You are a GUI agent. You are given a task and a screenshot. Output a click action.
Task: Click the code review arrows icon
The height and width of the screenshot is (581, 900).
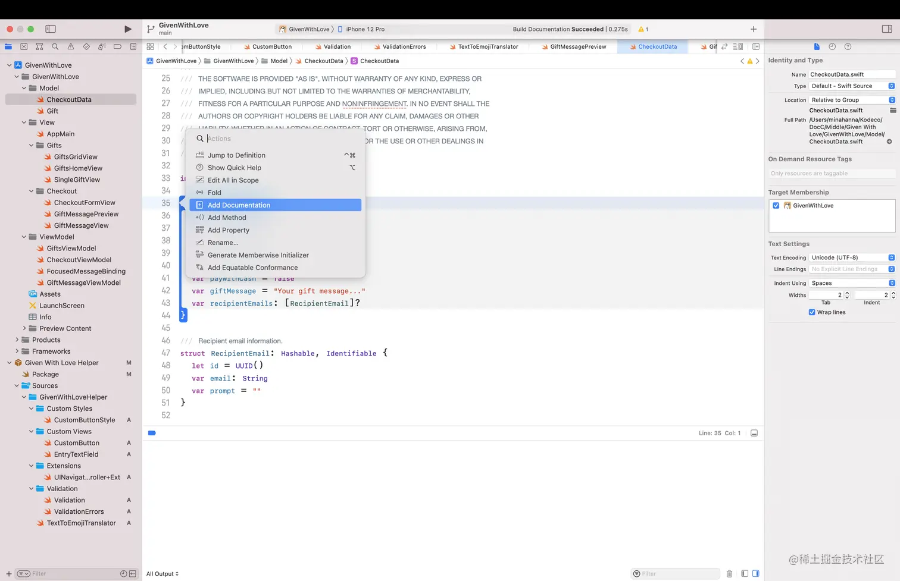pyautogui.click(x=724, y=46)
